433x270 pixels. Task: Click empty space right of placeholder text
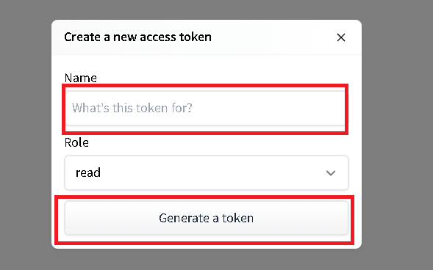pos(268,108)
